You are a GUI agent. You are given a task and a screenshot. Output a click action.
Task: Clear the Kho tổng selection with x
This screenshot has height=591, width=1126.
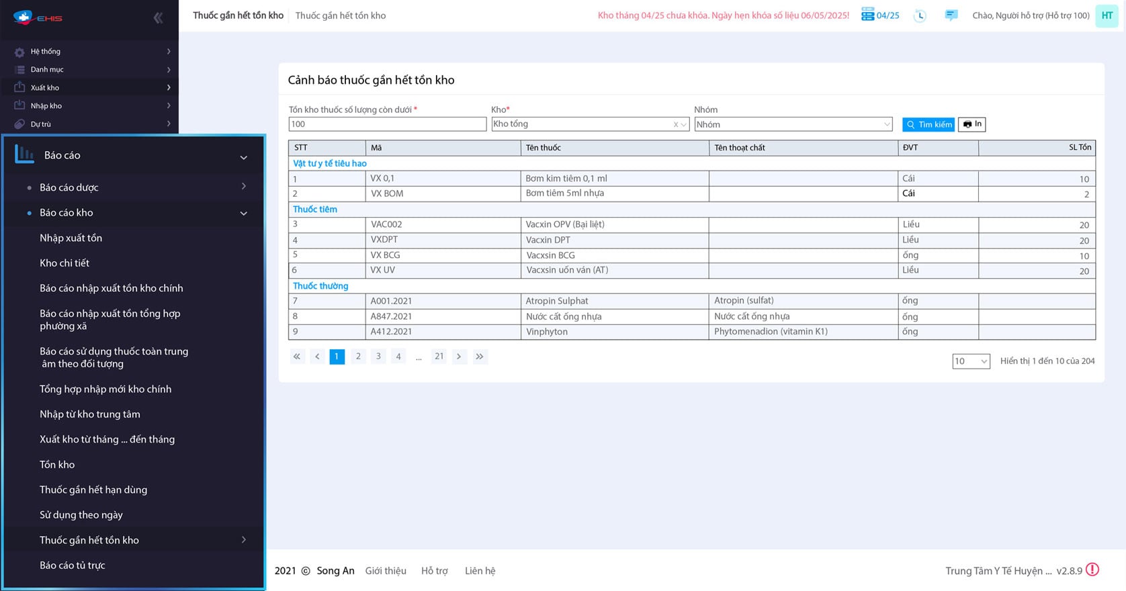[676, 124]
